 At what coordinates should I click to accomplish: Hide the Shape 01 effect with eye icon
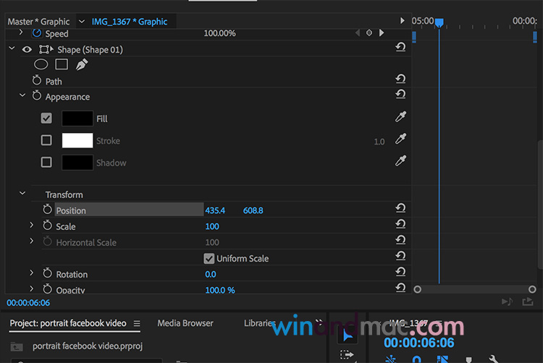[x=28, y=49]
